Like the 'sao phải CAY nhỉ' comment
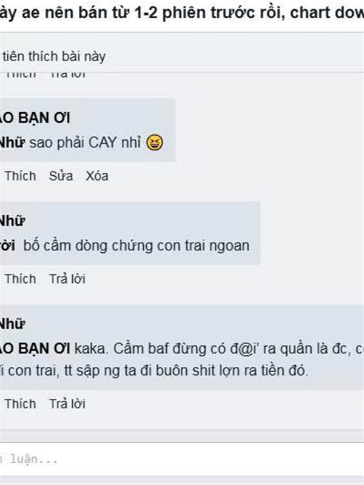 [x=20, y=176]
